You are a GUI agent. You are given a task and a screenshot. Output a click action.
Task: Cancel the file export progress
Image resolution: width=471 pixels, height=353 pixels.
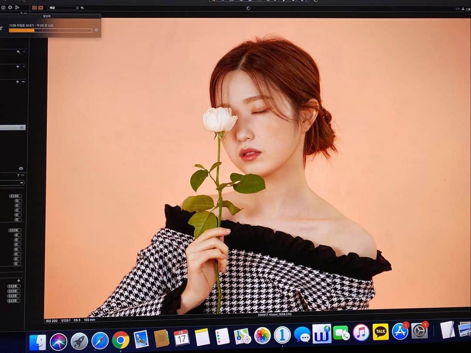[96, 30]
